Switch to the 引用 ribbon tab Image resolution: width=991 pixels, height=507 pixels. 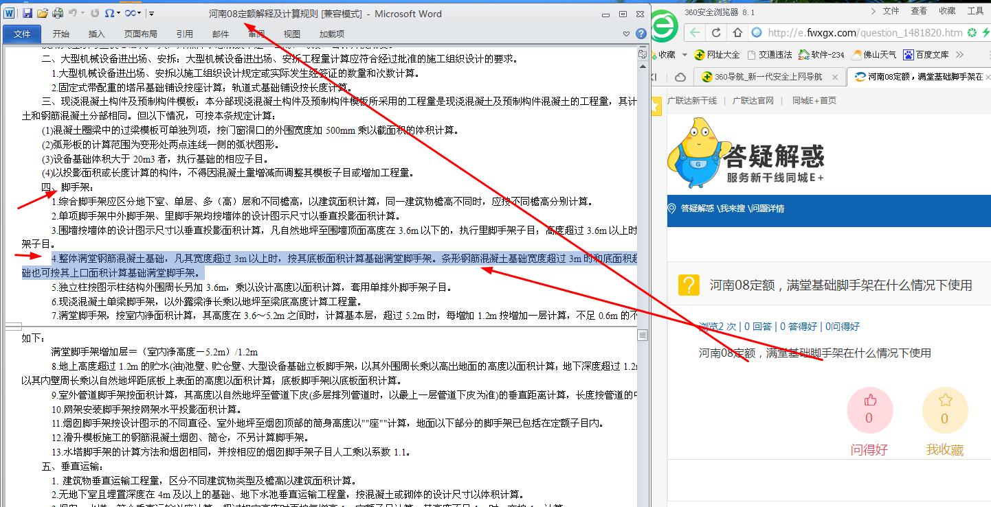tap(185, 34)
